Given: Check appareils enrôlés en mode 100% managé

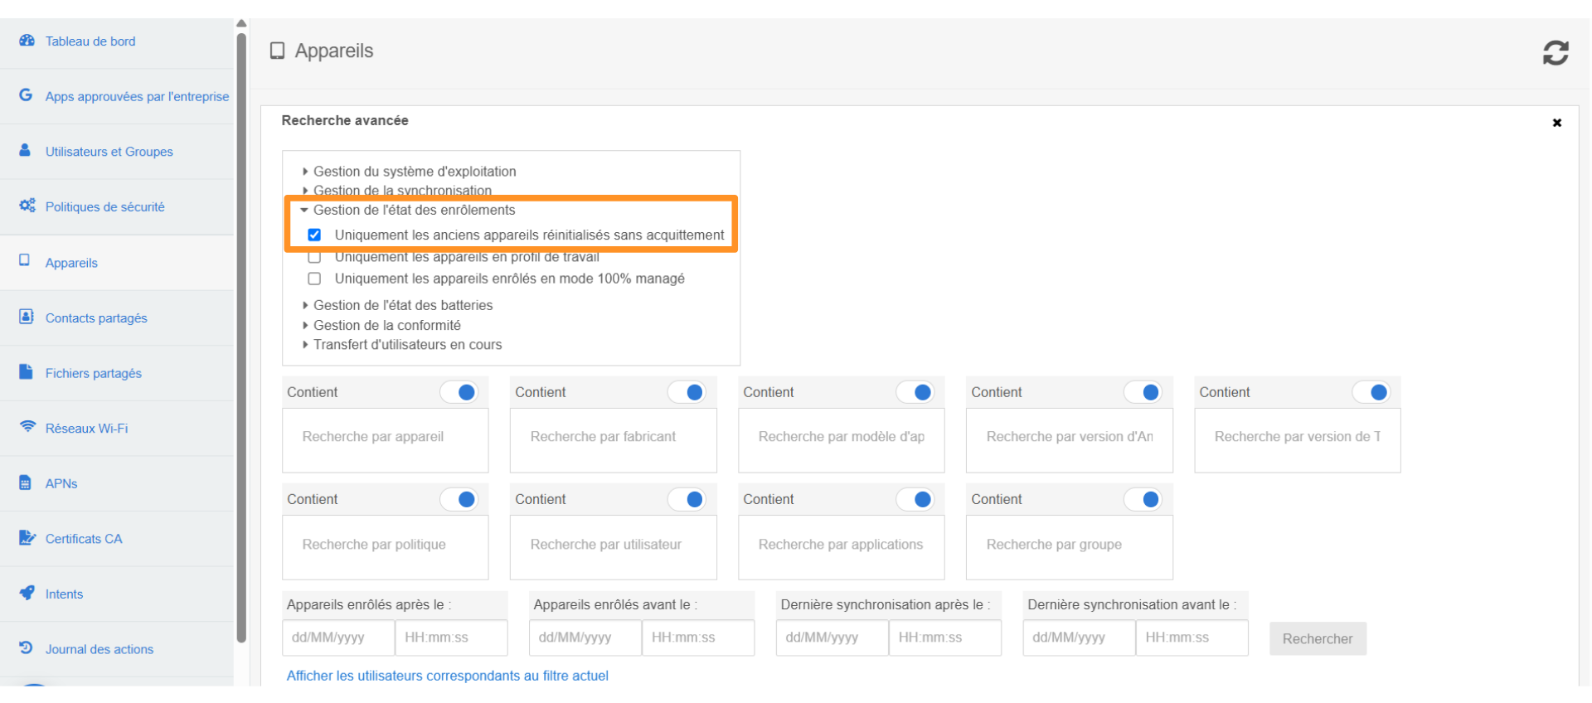Looking at the screenshot, I should click(314, 279).
